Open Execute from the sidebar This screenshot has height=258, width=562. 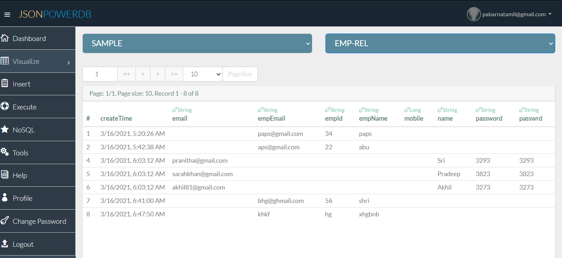tap(37, 107)
